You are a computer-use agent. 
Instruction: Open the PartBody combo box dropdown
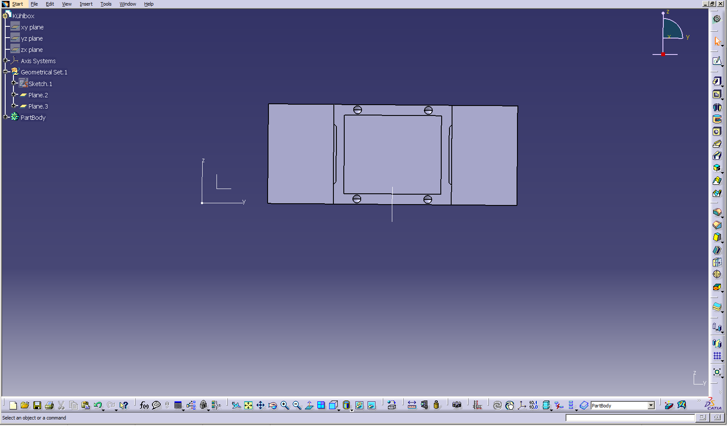click(x=651, y=405)
